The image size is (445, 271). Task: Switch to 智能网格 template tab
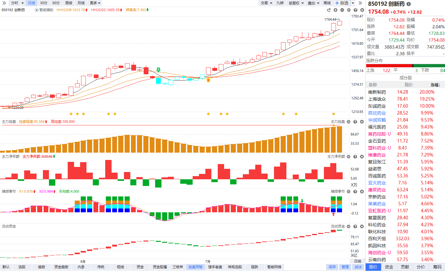click(x=274, y=267)
